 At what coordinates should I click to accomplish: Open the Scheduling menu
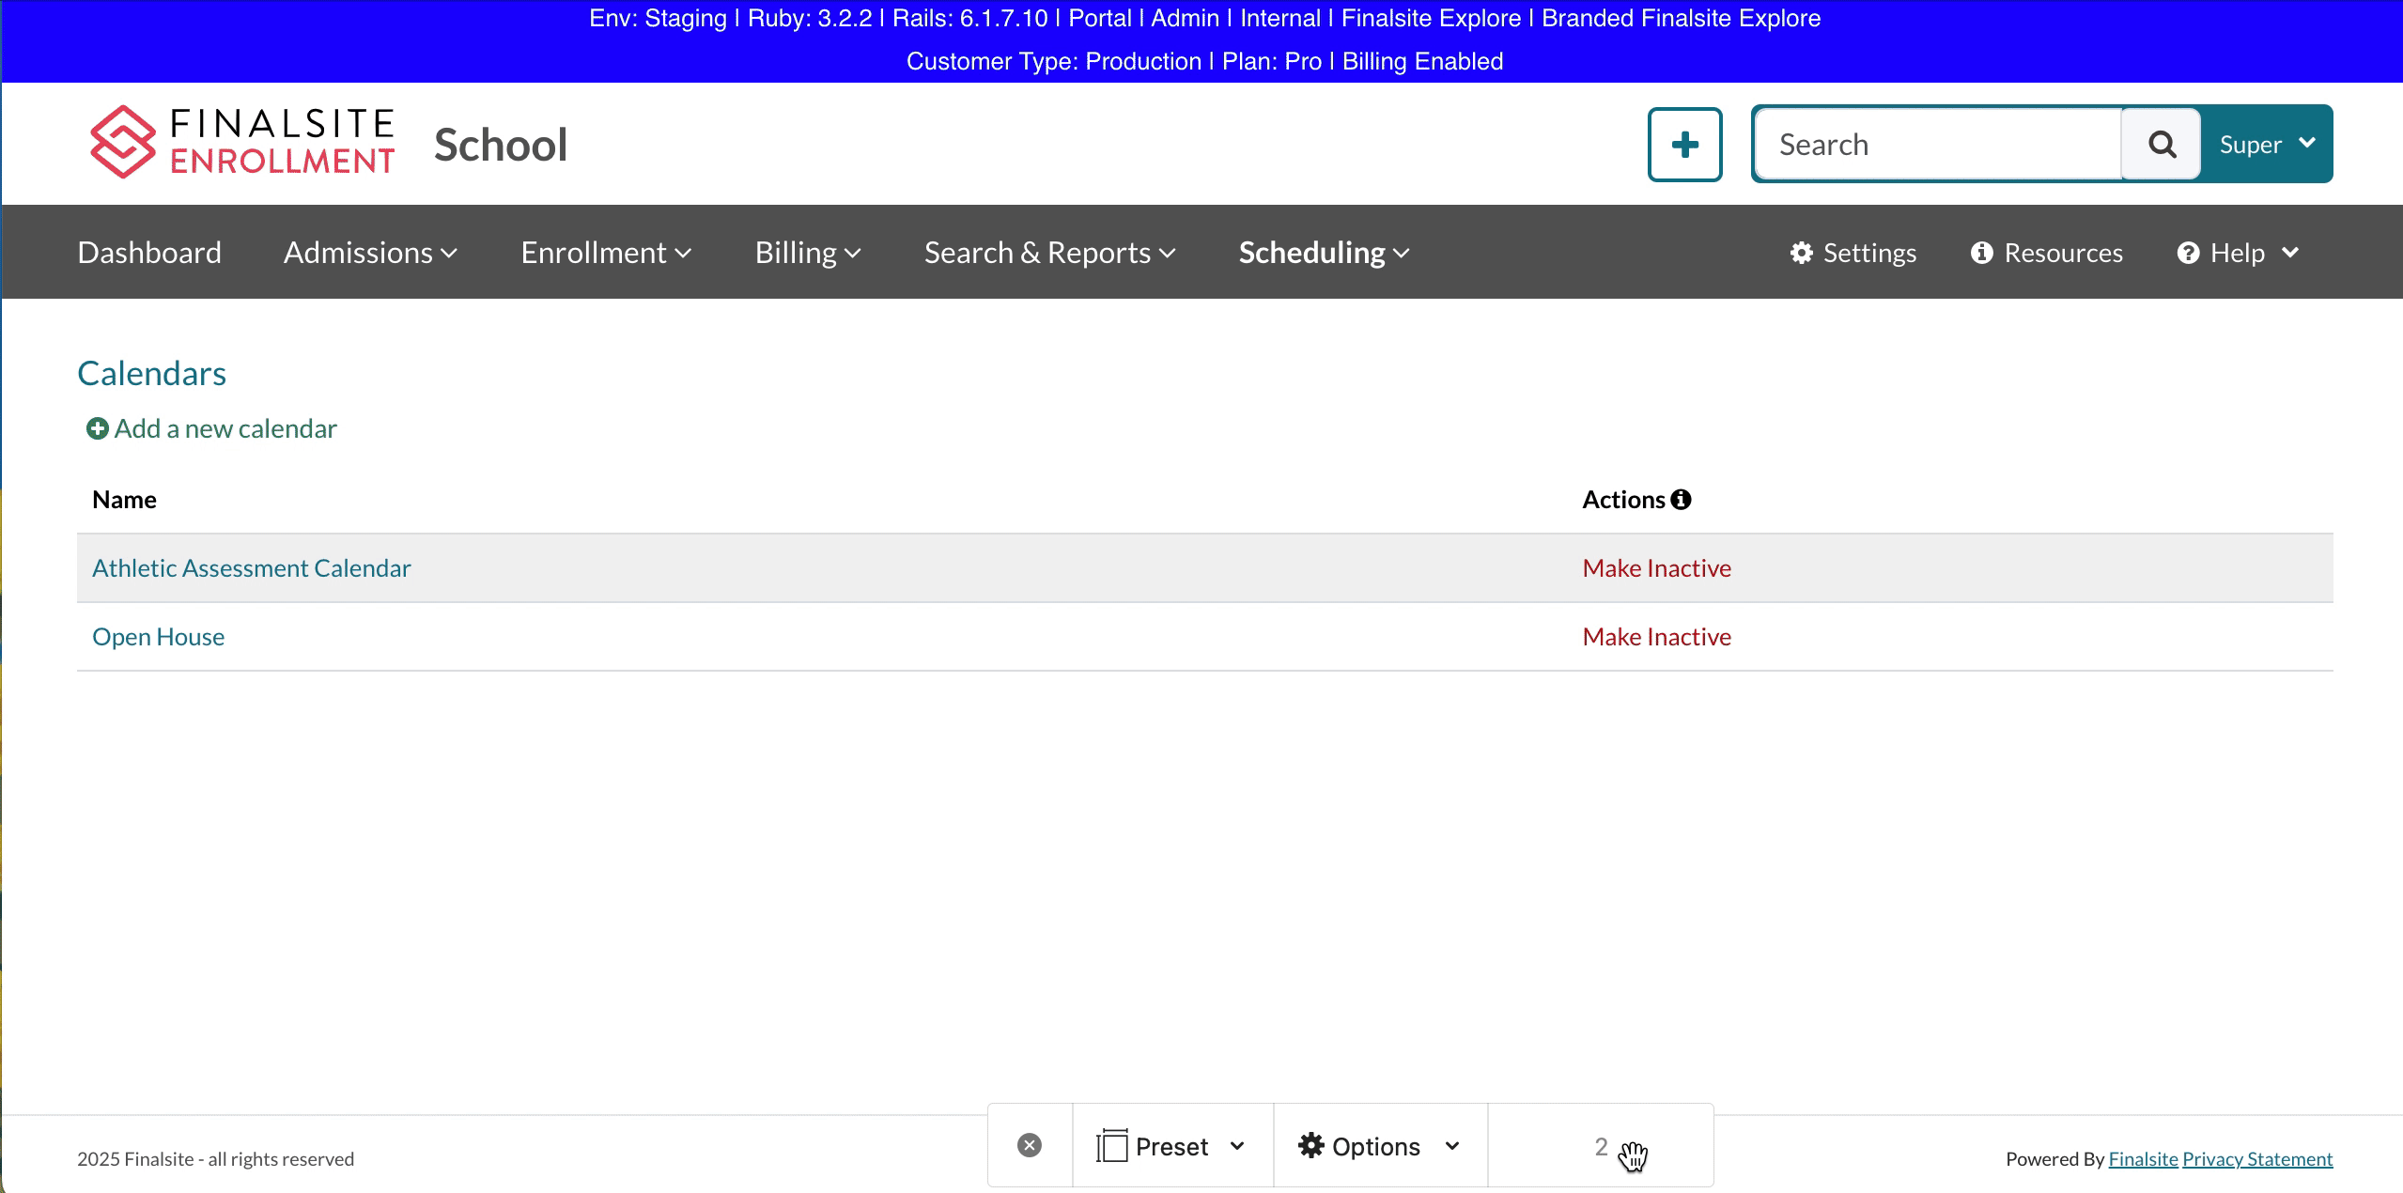(1324, 253)
